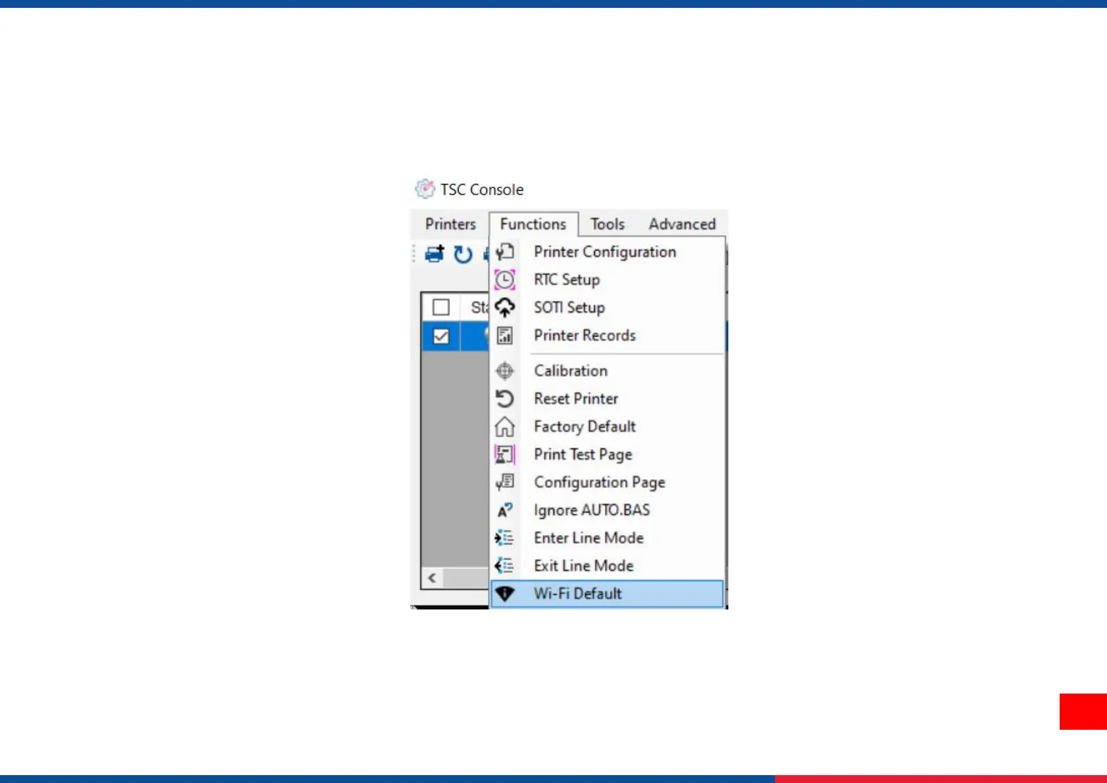
Task: Select Enter Line Mode item
Action: pos(607,538)
